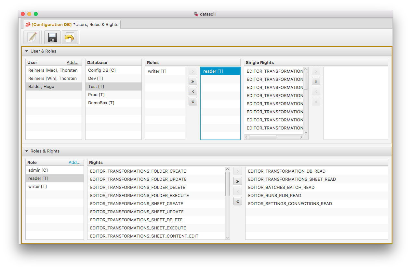This screenshot has height=270, width=411.
Task: Open the Users, Roles & Rights tab
Action: pyautogui.click(x=72, y=24)
